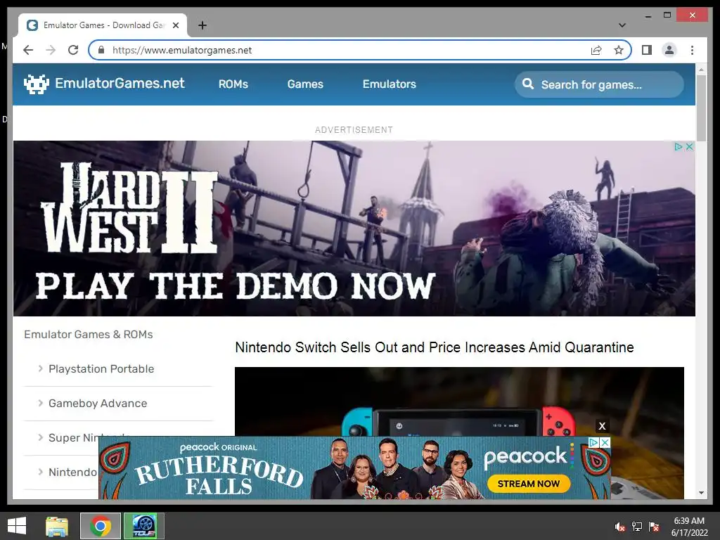Open the Chrome three-dot menu
The width and height of the screenshot is (720, 540).
tap(692, 50)
